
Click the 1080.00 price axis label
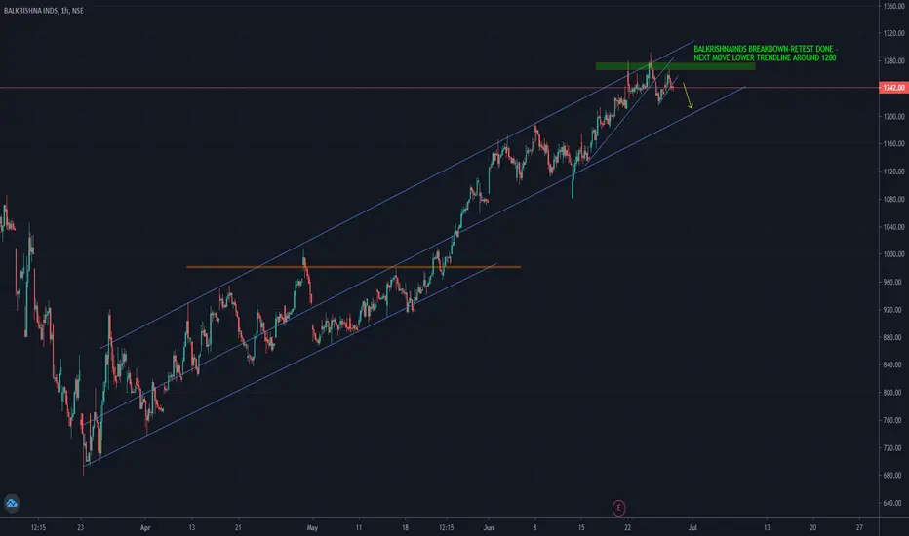pos(894,200)
